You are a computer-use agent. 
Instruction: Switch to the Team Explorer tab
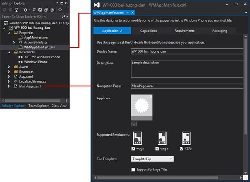point(38,106)
